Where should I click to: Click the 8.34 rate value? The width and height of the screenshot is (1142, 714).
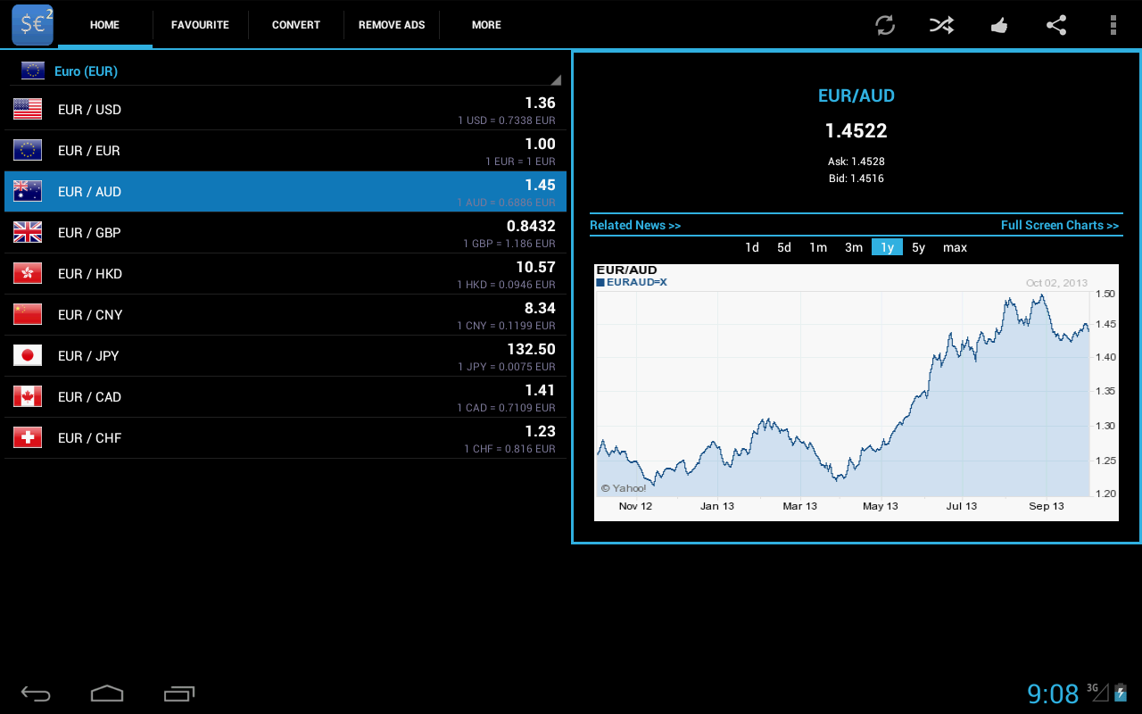pyautogui.click(x=540, y=308)
